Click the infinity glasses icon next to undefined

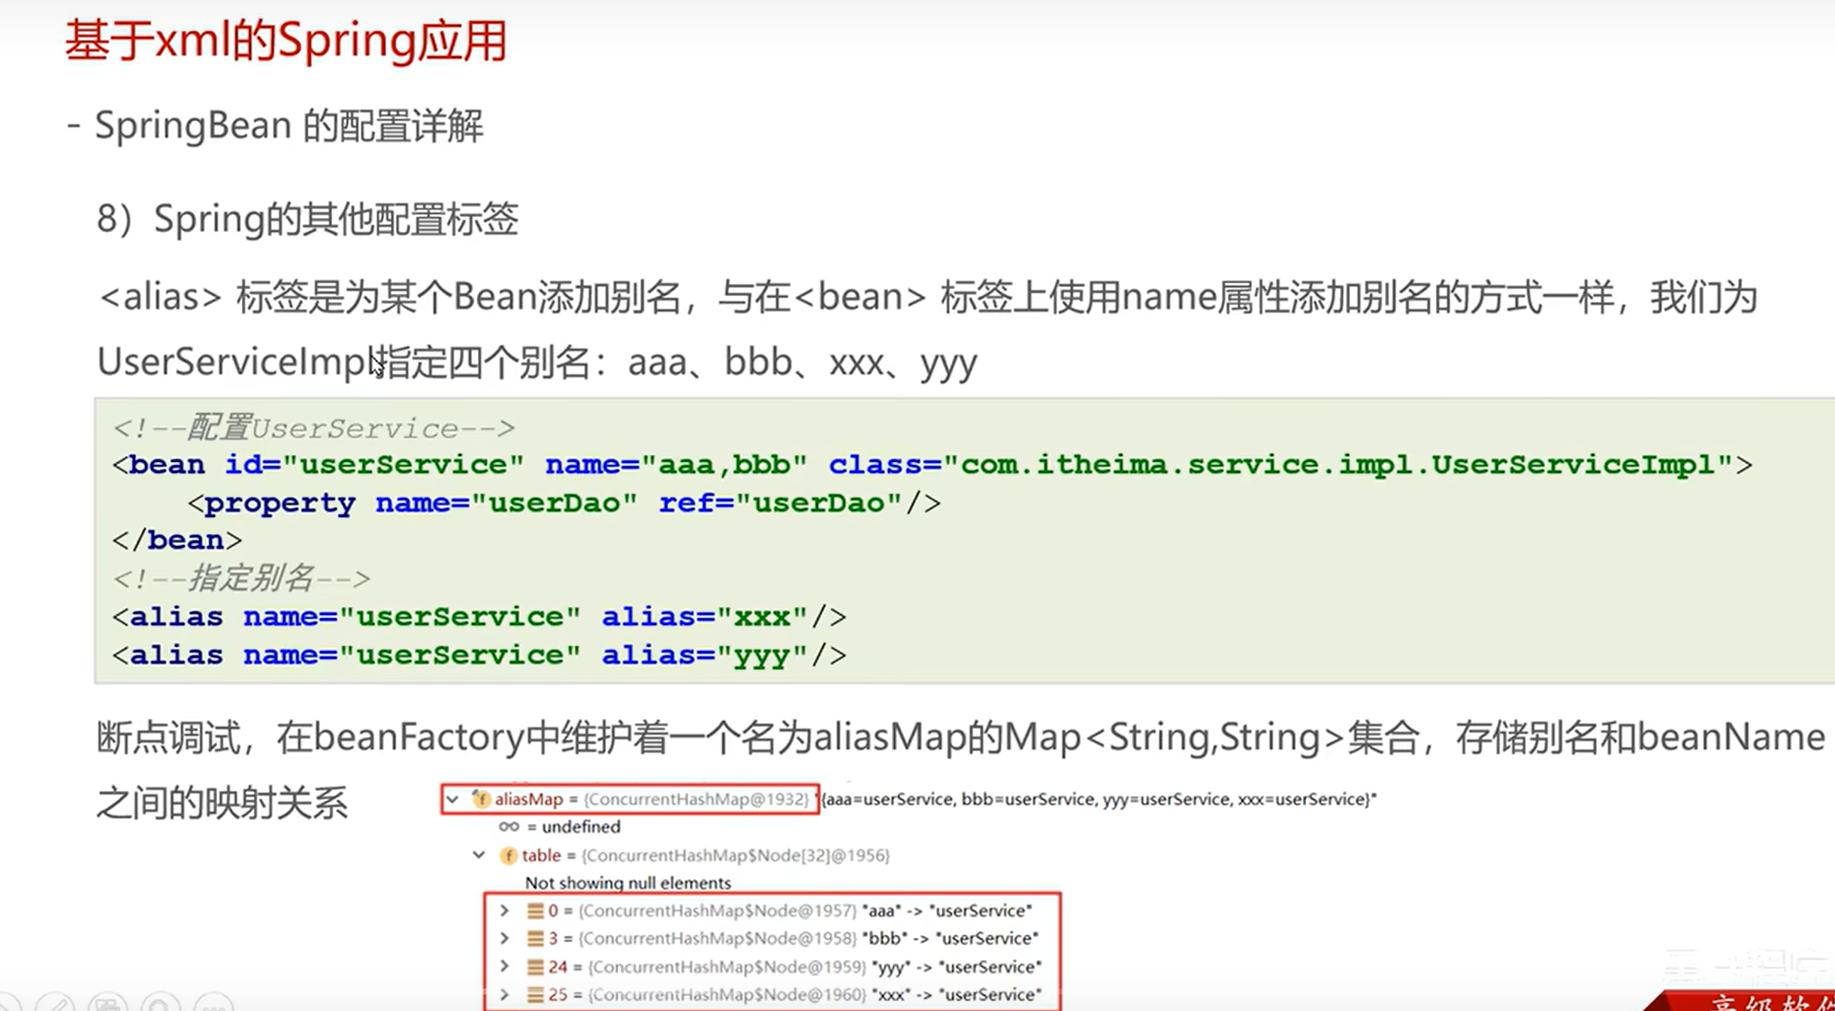click(x=509, y=827)
